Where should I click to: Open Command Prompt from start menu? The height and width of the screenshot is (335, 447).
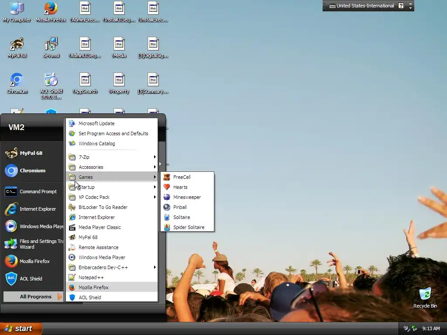(x=33, y=191)
